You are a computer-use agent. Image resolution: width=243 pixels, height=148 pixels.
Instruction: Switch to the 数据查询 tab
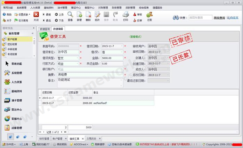pyautogui.click(x=44, y=29)
